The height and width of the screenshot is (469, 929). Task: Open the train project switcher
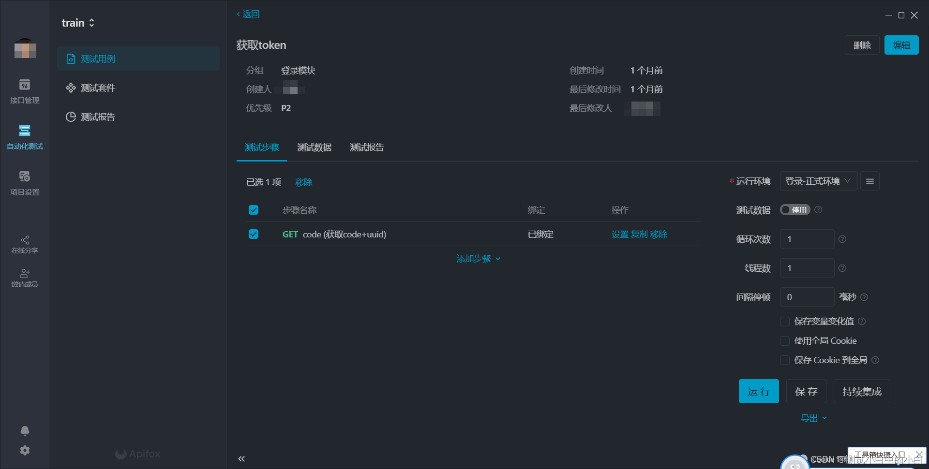point(78,23)
